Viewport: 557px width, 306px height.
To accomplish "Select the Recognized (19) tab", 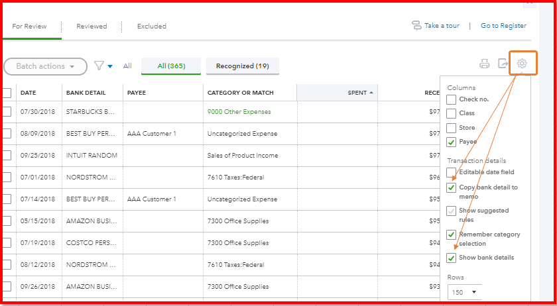I will click(242, 66).
